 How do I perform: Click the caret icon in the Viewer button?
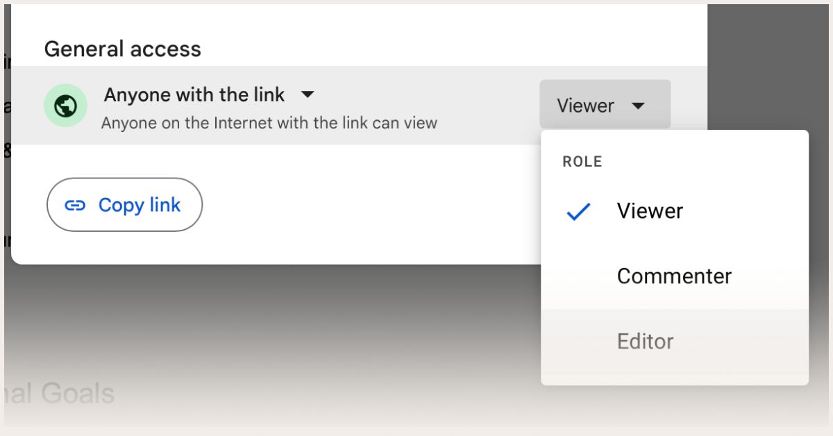click(x=639, y=106)
